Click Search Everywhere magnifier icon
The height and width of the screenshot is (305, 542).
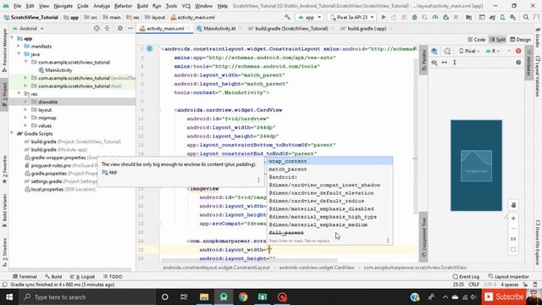526,17
